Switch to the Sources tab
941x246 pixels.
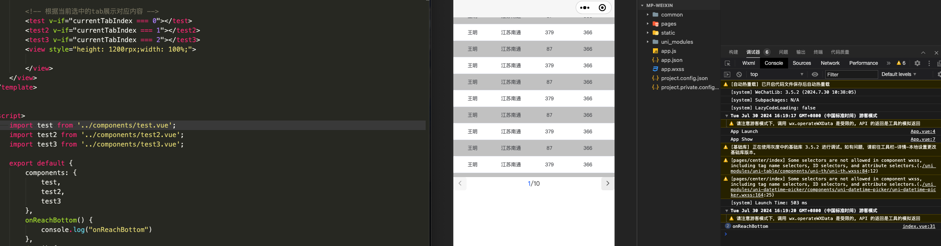(802, 63)
